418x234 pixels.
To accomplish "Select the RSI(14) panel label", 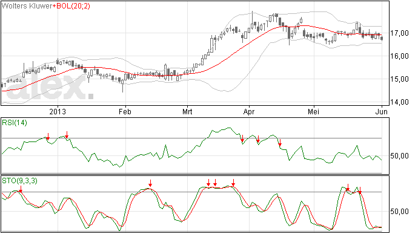I will 15,123.
